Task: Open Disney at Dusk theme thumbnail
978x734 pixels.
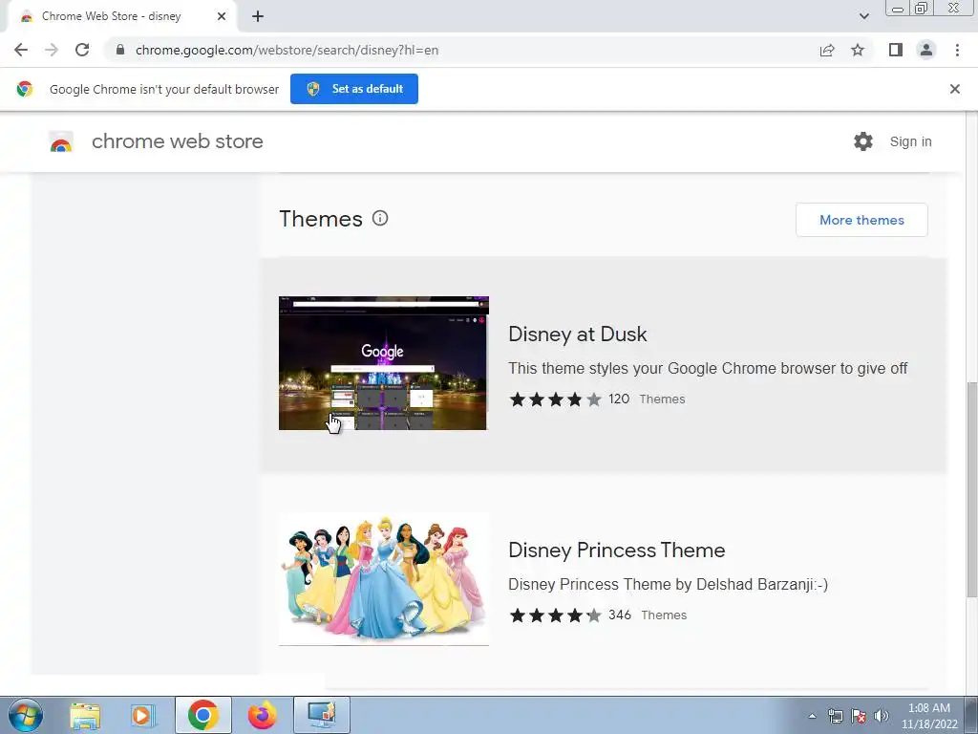Action: point(384,363)
